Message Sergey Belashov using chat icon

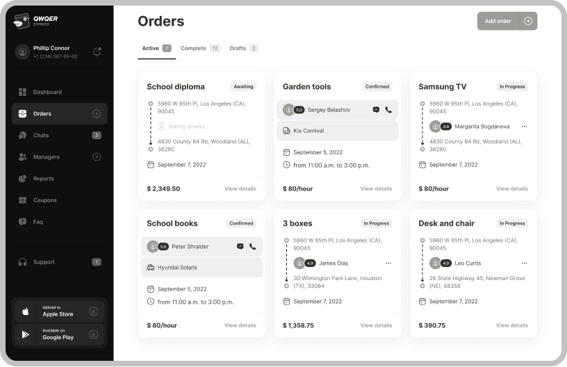tap(376, 110)
